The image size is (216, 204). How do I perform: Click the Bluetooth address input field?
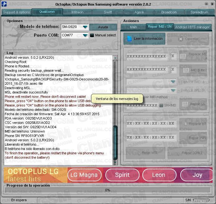pyautogui.click(x=151, y=123)
